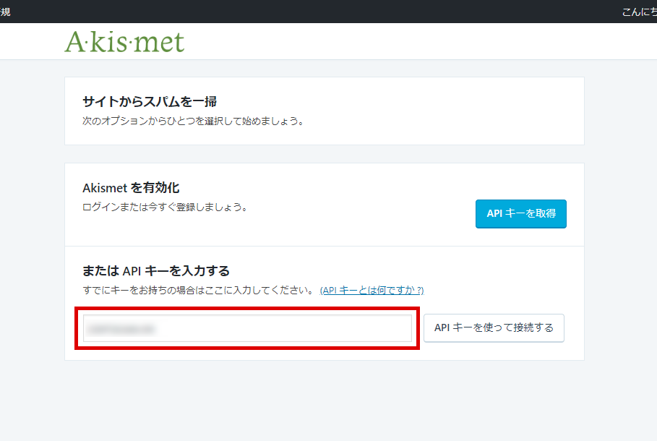Activate Akismet via the get-key button

click(x=520, y=214)
